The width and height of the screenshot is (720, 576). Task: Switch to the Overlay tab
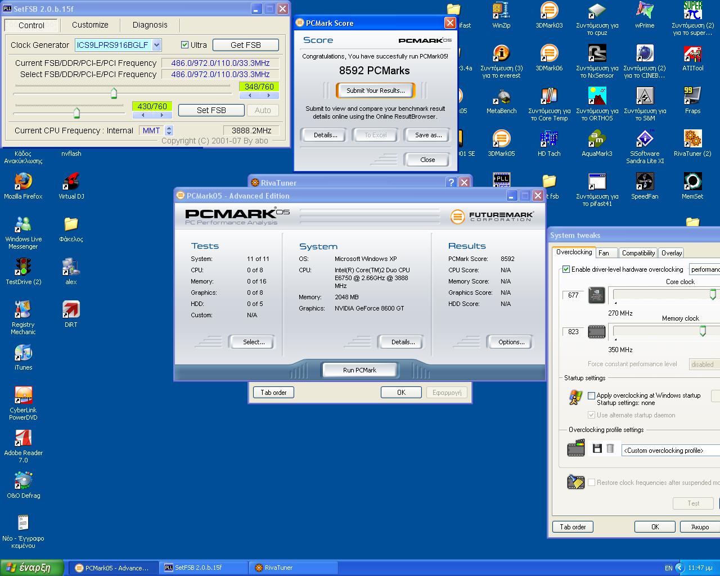[x=672, y=253]
